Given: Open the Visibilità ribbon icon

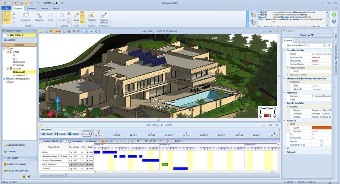Looking at the screenshot, I should (91, 17).
